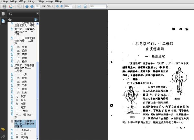The image size is (194, 140).
Task: Select bookmark 二 虎形
Action: tap(22, 78)
